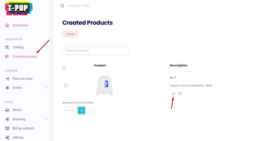Click the T-POP logo

(19, 8)
